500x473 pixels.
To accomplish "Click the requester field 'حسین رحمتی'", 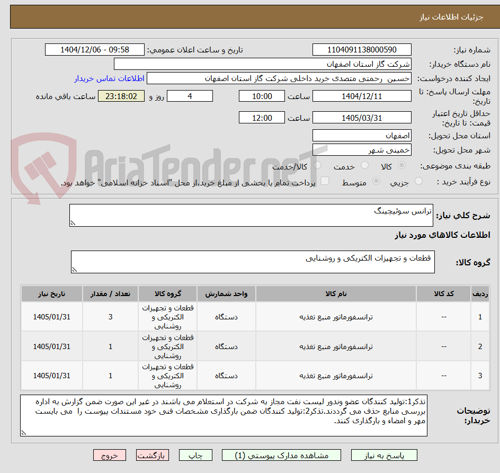I will (279, 78).
